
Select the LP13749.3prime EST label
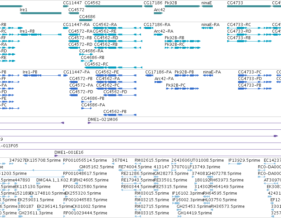click(x=204, y=167)
